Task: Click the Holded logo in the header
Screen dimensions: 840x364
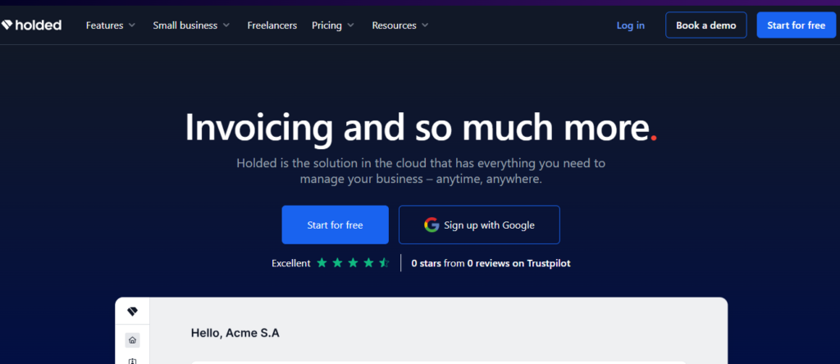Action: click(31, 25)
